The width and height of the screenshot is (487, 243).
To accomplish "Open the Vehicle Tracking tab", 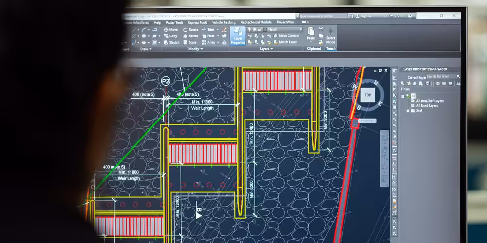I will point(224,23).
